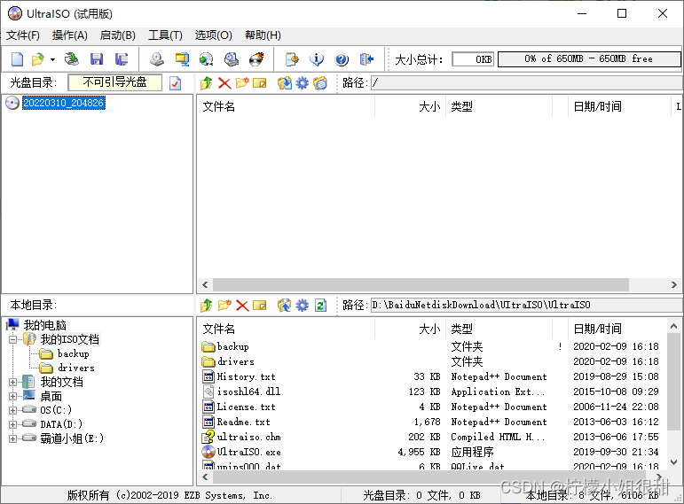Image resolution: width=684 pixels, height=504 pixels.
Task: Create new folder in disc directory toolbar
Action: coord(242,82)
